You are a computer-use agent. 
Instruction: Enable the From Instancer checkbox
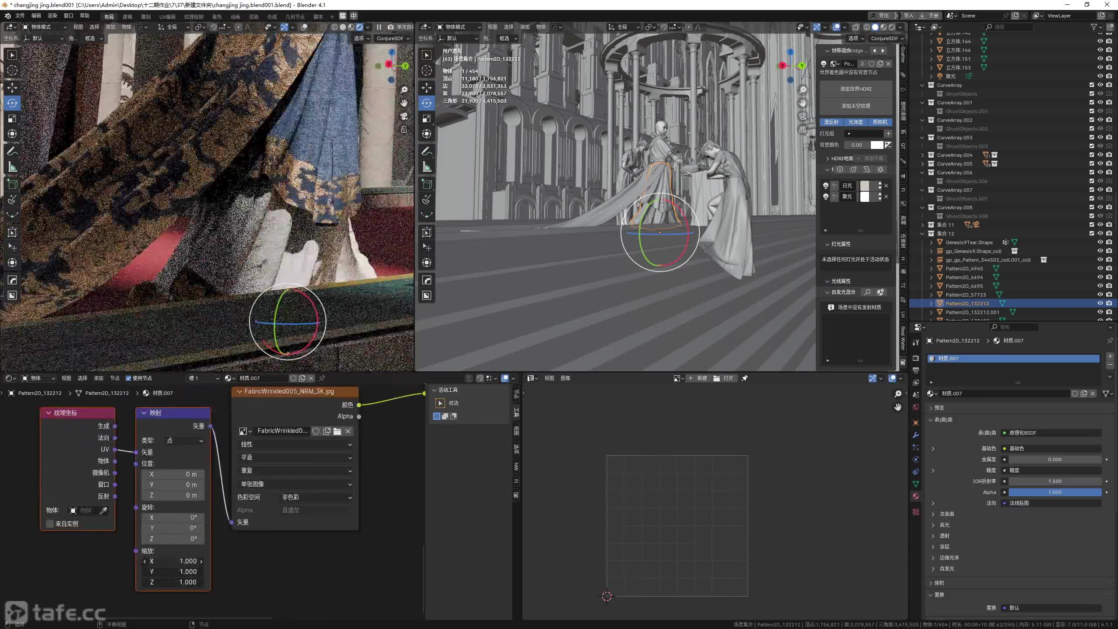coord(50,524)
